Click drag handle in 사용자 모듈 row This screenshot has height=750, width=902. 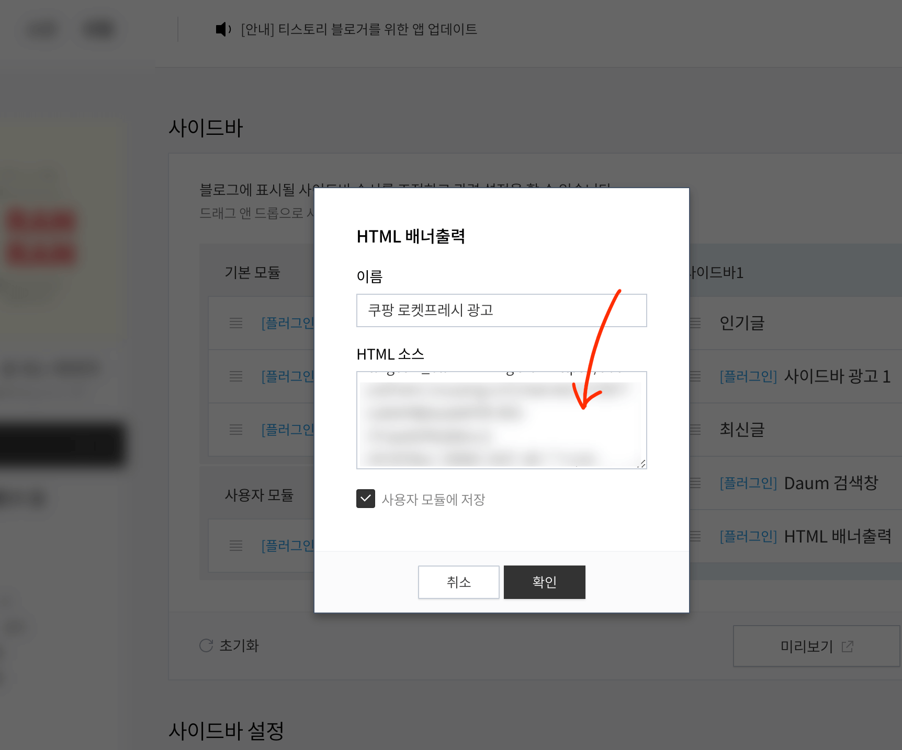click(236, 546)
